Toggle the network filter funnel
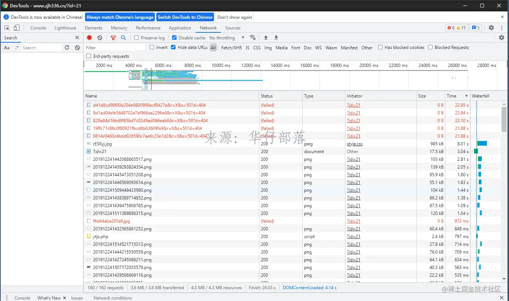Screen dimensions: 509x301 [113, 38]
